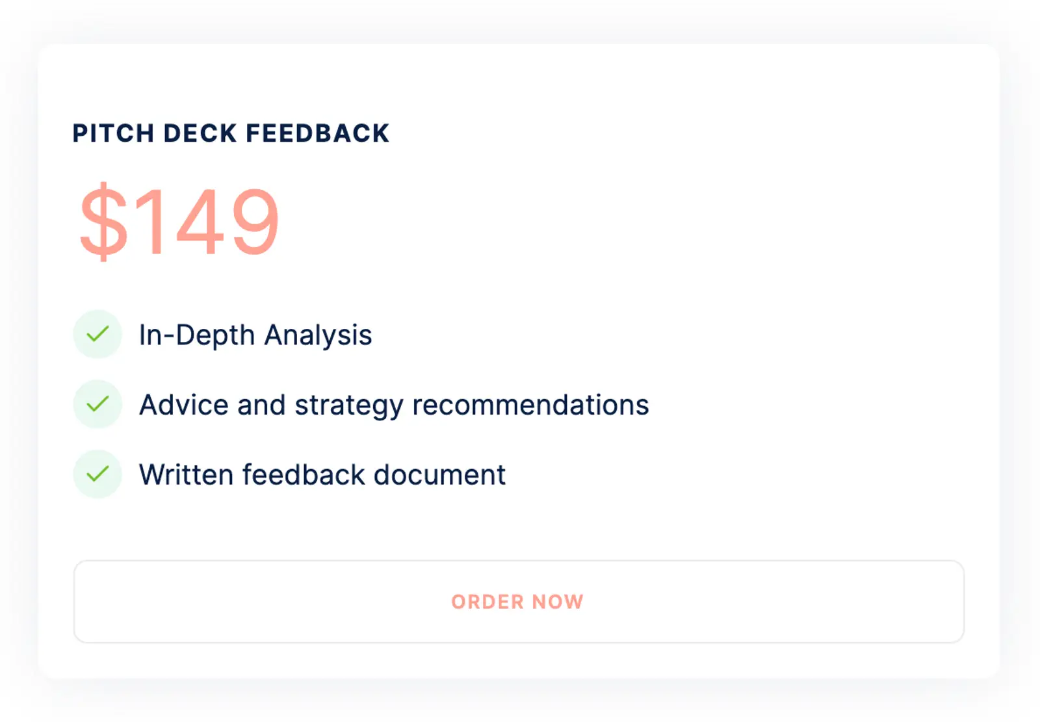The image size is (1040, 722).
Task: Click the Written feedback document text
Action: click(322, 473)
